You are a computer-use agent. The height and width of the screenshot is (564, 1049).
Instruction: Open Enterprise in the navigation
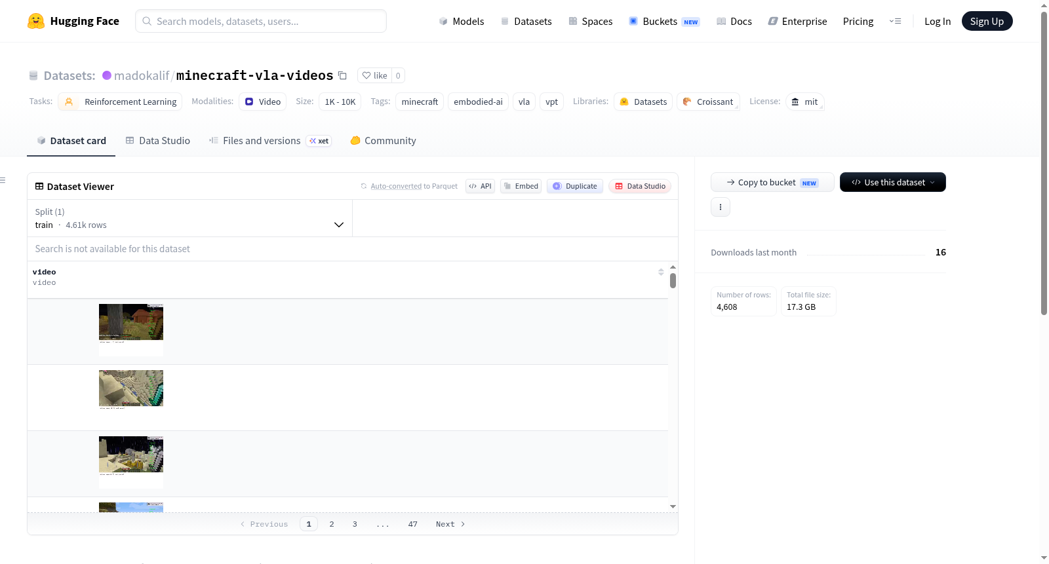coord(797,21)
